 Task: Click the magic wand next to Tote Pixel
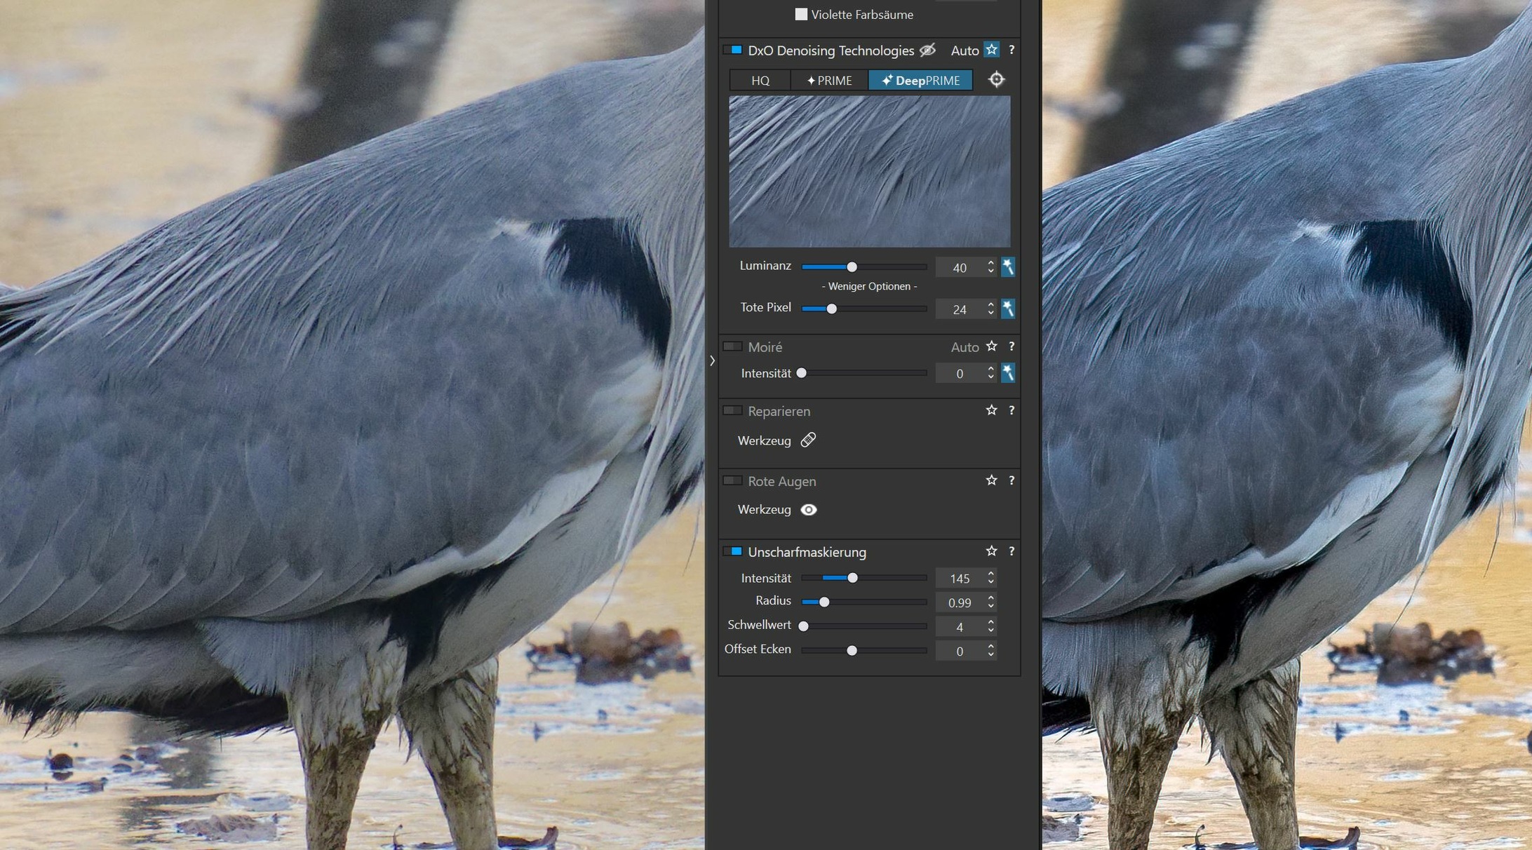click(1007, 309)
